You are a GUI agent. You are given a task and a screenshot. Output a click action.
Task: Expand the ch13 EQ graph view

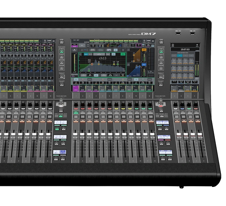pyautogui.click(x=80, y=54)
